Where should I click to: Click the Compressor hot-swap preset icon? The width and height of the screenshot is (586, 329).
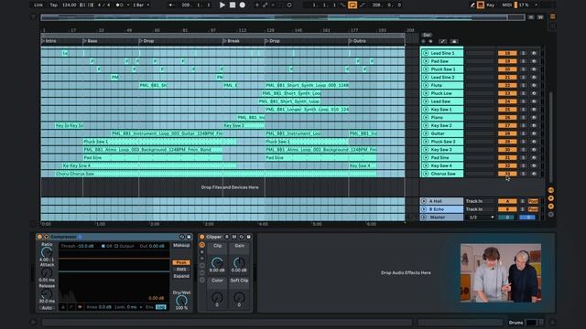click(x=182, y=237)
